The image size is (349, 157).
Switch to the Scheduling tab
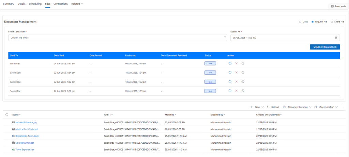[x=35, y=4]
